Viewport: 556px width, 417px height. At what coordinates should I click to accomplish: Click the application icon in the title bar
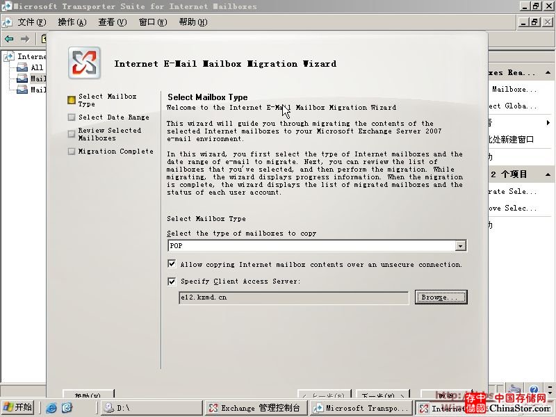click(6, 6)
